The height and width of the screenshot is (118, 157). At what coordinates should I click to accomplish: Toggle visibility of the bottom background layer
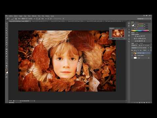point(132,58)
